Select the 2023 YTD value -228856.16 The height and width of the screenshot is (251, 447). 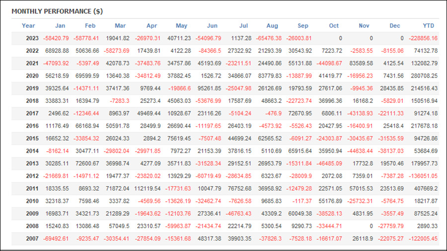click(x=423, y=38)
